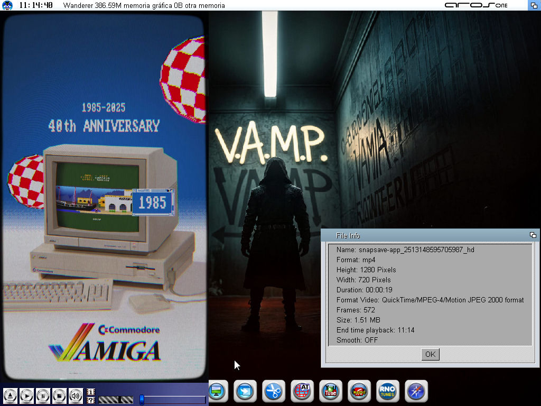Viewport: 541px width, 406px height.
Task: Click 'Duration: 00:00:19' text
Action: [364, 290]
